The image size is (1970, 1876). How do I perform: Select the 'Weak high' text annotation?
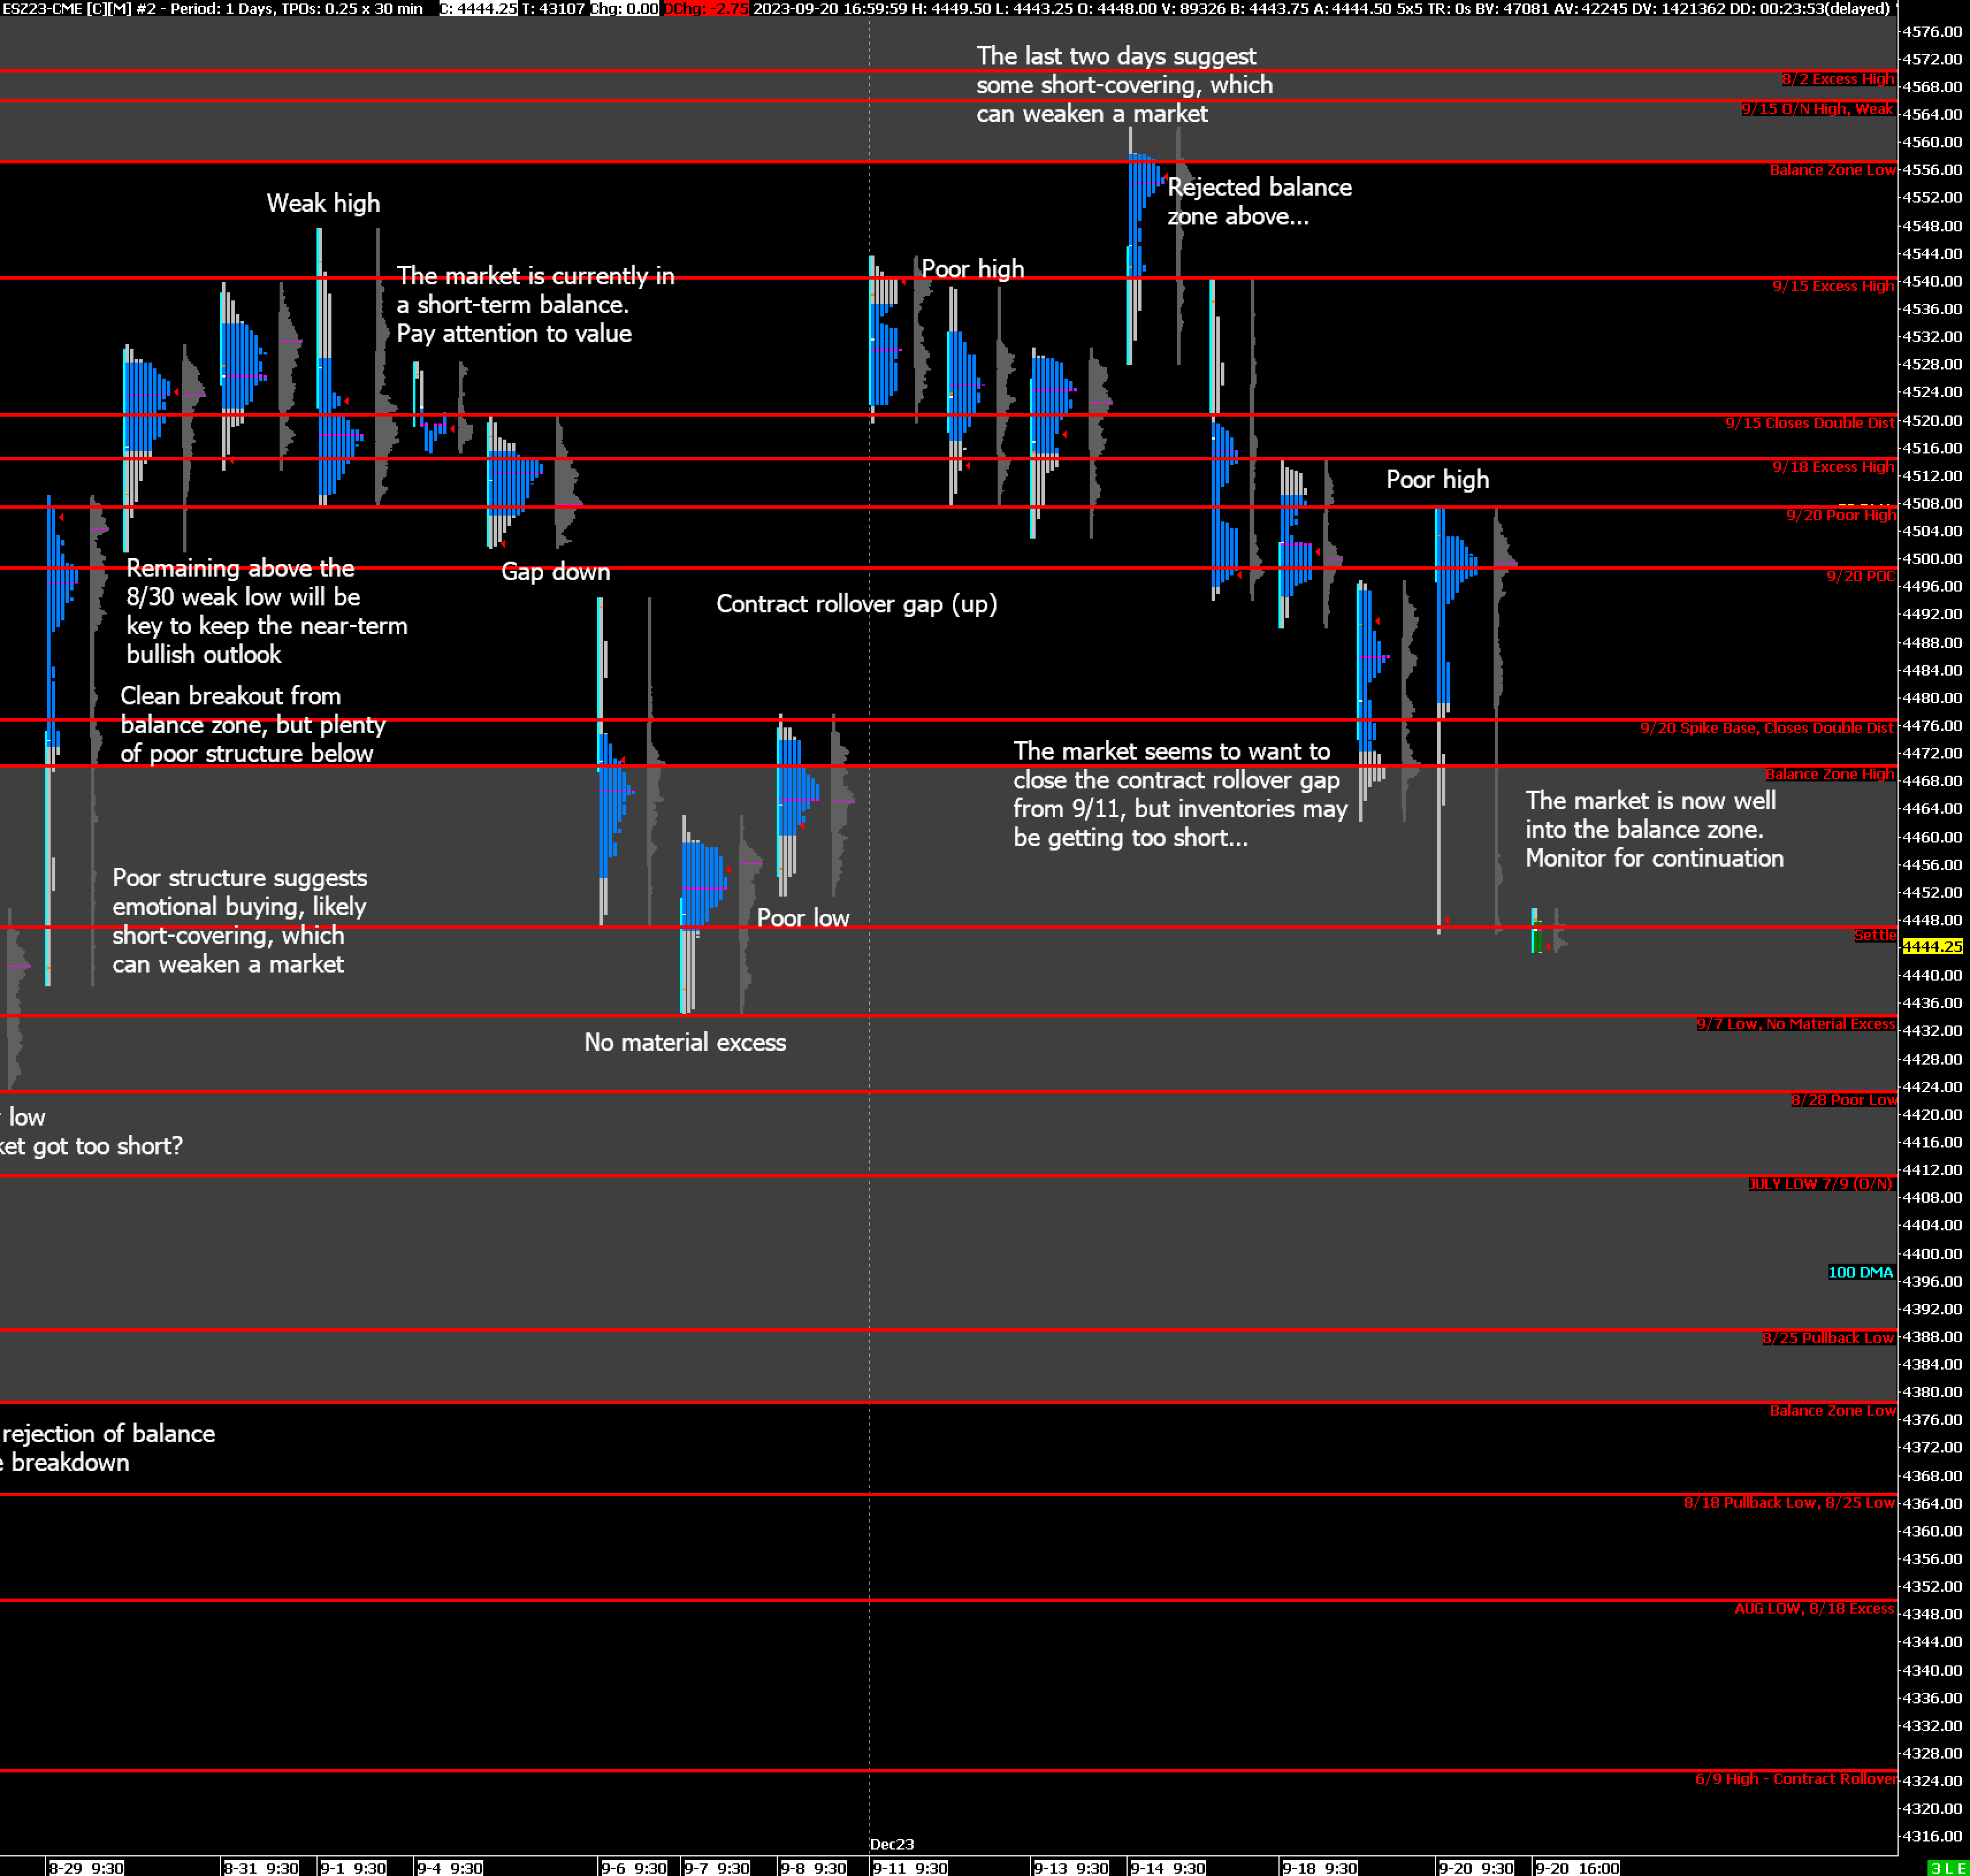click(x=323, y=203)
